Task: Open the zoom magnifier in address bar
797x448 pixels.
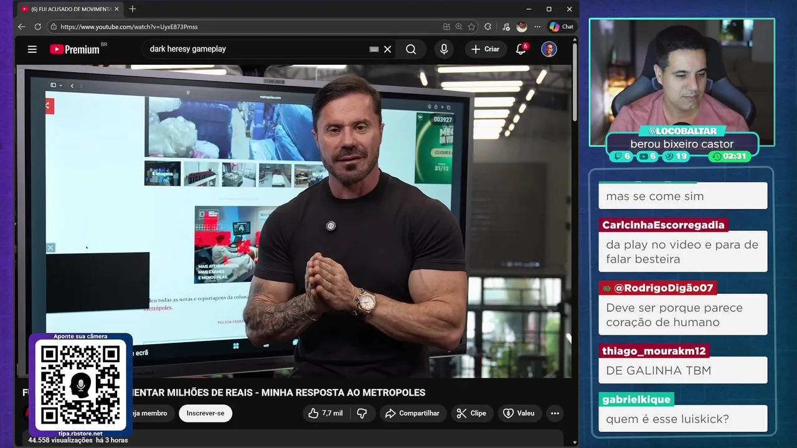Action: (x=459, y=27)
